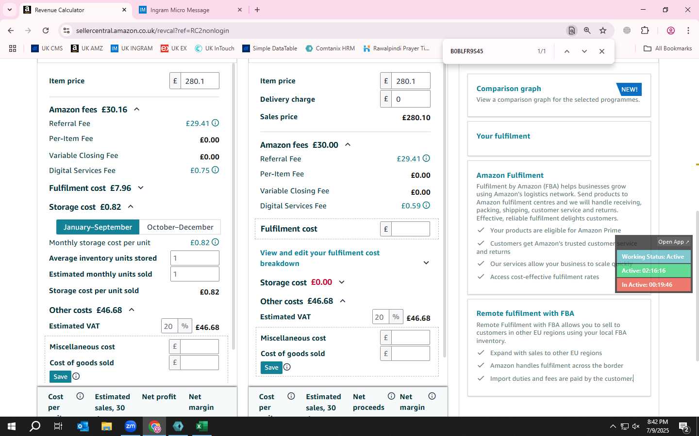Click Average inventory units stored field
The image size is (699, 436).
pos(195,258)
